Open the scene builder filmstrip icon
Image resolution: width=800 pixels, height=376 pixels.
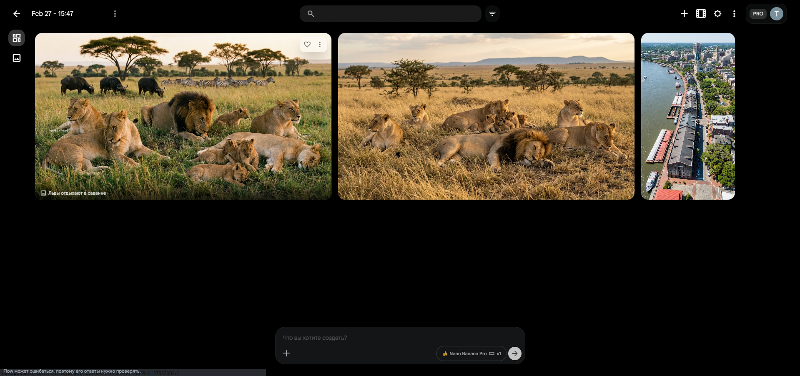pos(701,14)
